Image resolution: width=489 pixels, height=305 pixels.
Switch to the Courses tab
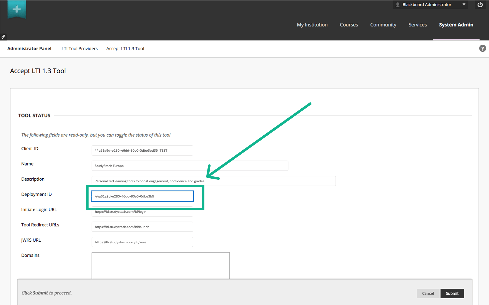(x=349, y=25)
